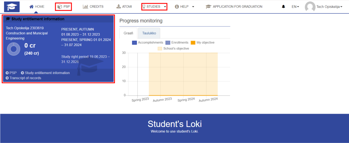Screen dimensions: 349x143
Task: Click the Studies lightbulb icon
Action: (144, 7)
